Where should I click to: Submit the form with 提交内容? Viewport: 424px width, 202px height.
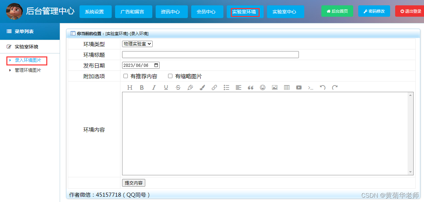(x=134, y=183)
